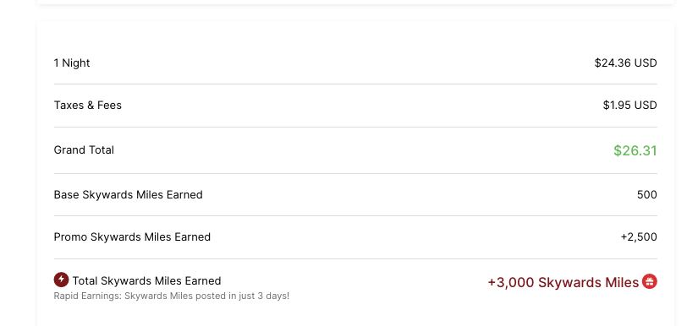The height and width of the screenshot is (326, 687).
Task: Click the 1 Night row label
Action: point(72,63)
